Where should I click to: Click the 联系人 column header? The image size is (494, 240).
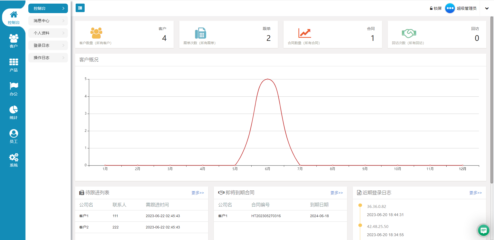click(119, 205)
